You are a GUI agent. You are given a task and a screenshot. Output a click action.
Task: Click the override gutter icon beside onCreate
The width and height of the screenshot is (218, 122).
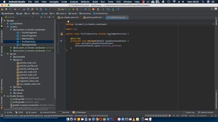click(x=61, y=41)
